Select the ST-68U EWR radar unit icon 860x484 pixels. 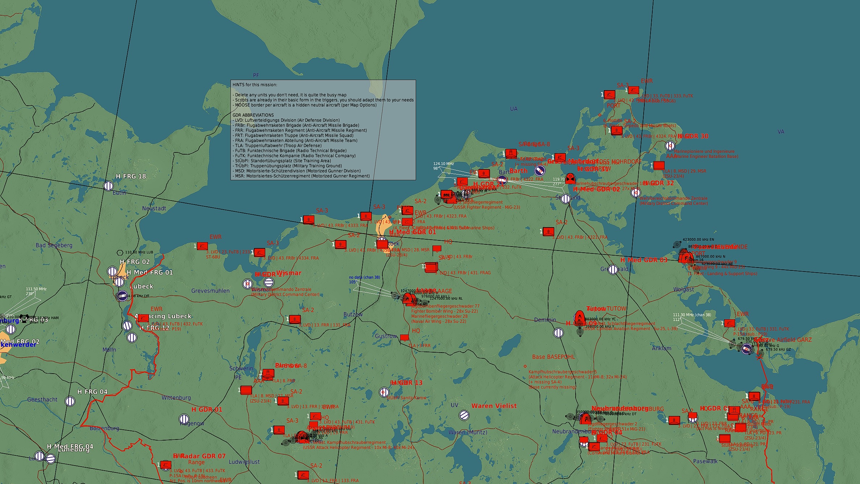pos(202,246)
